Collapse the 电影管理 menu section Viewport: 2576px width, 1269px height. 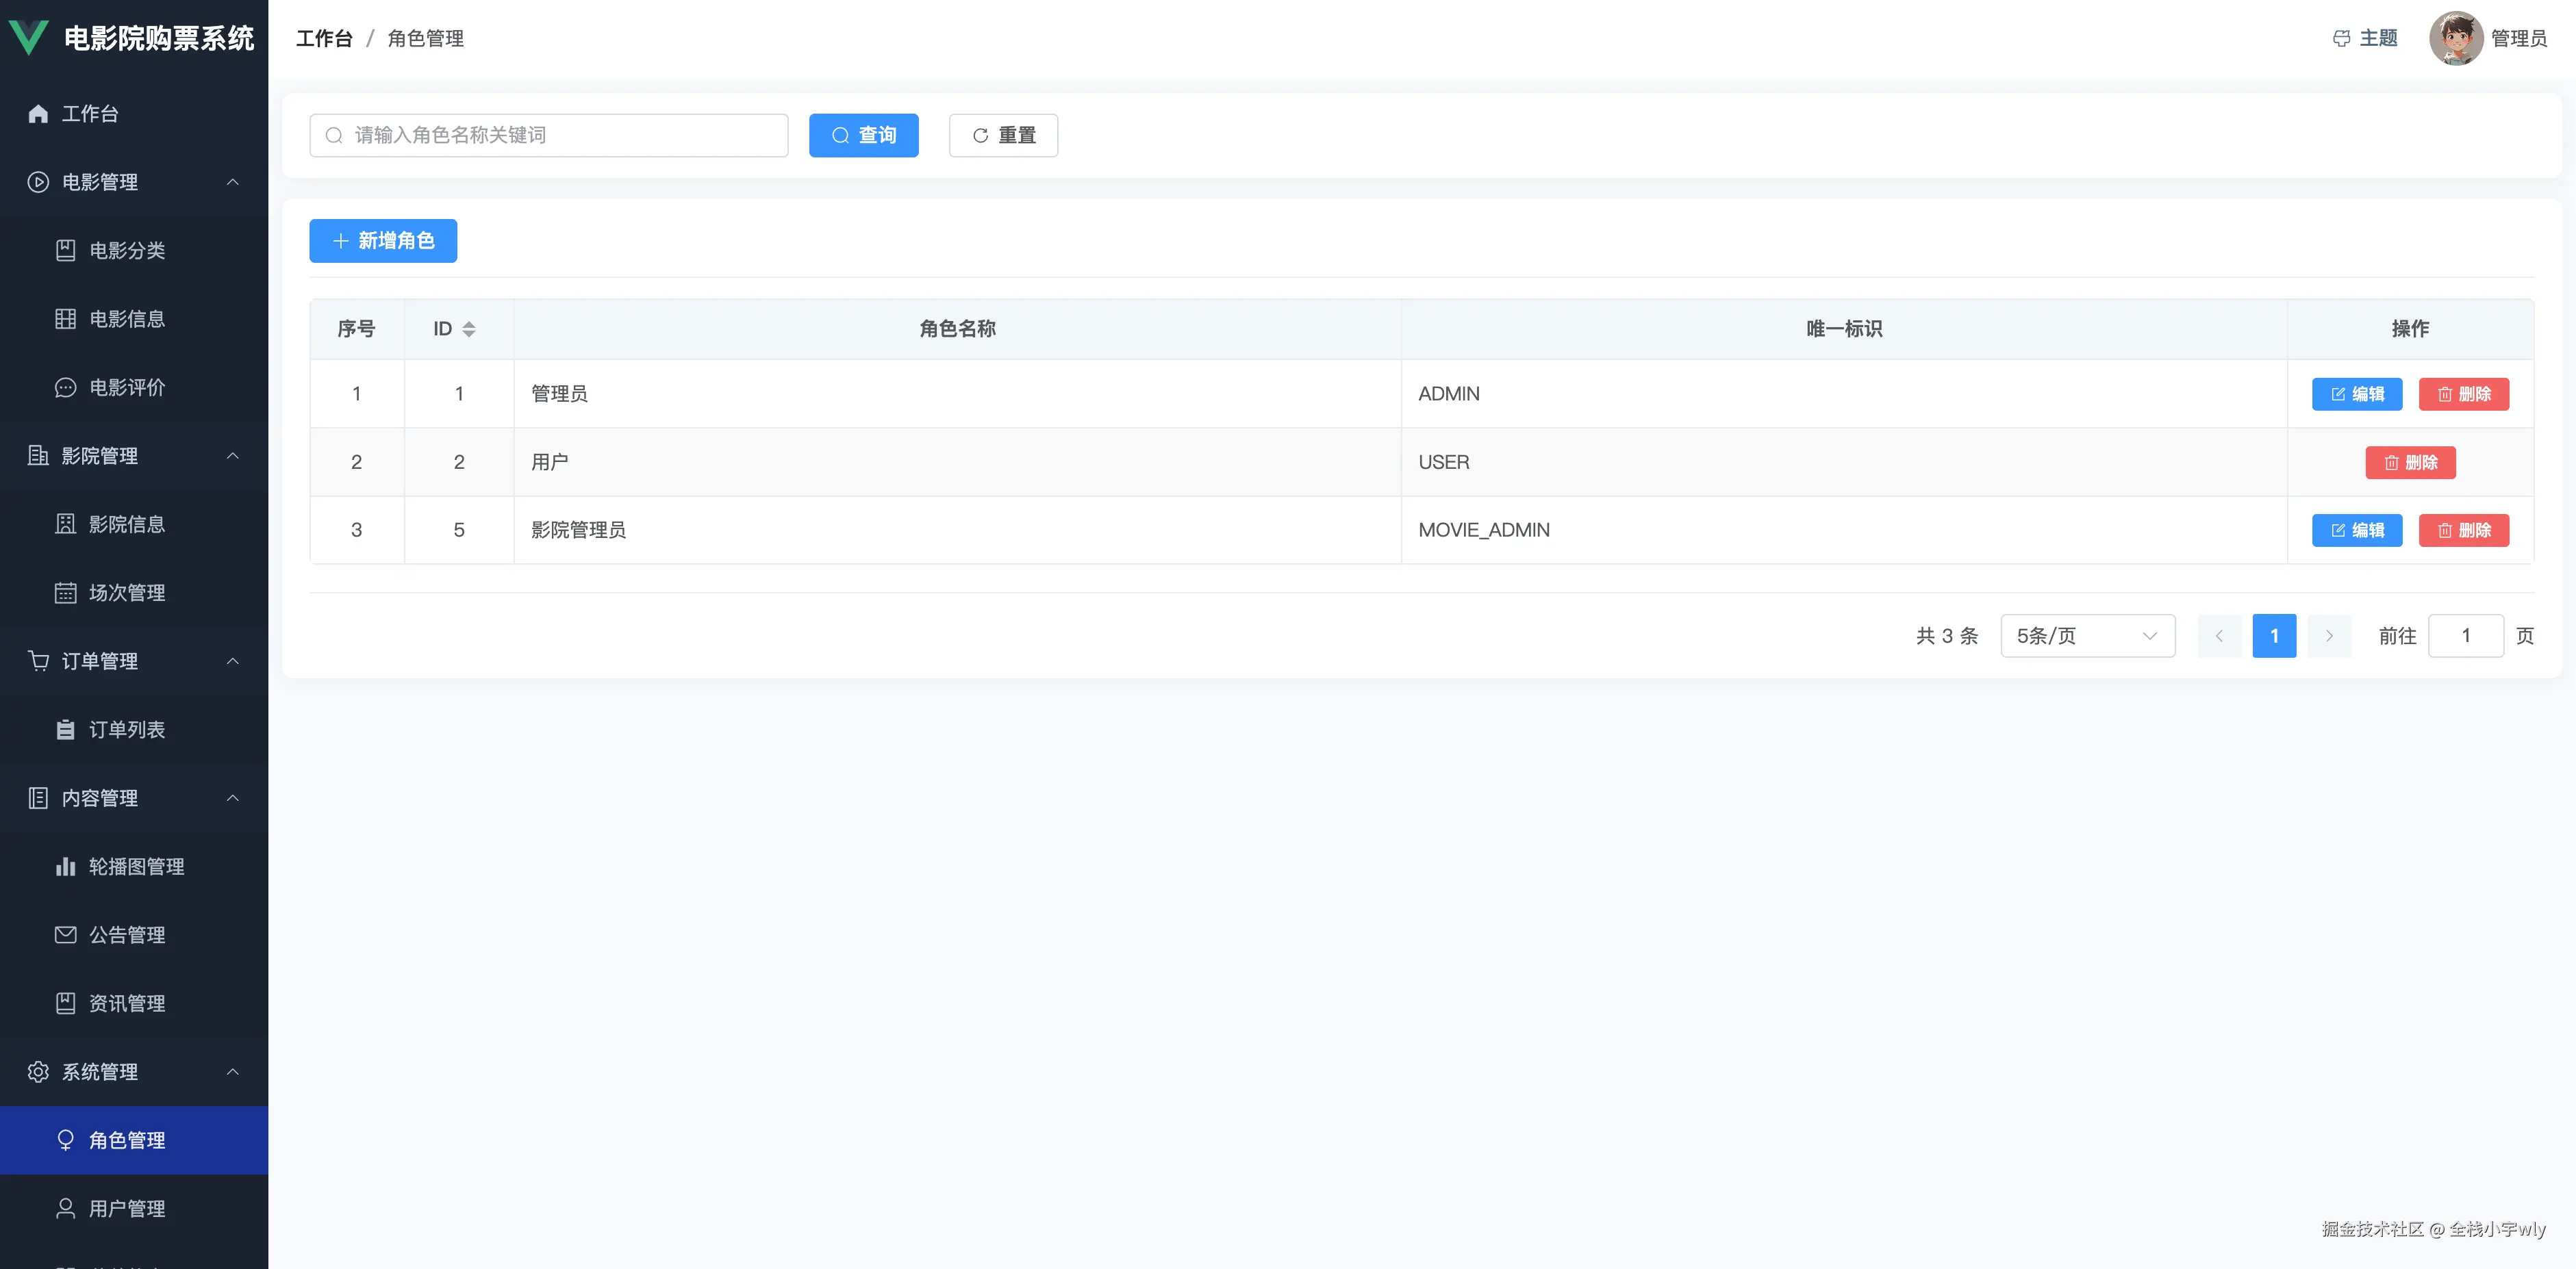pos(232,182)
